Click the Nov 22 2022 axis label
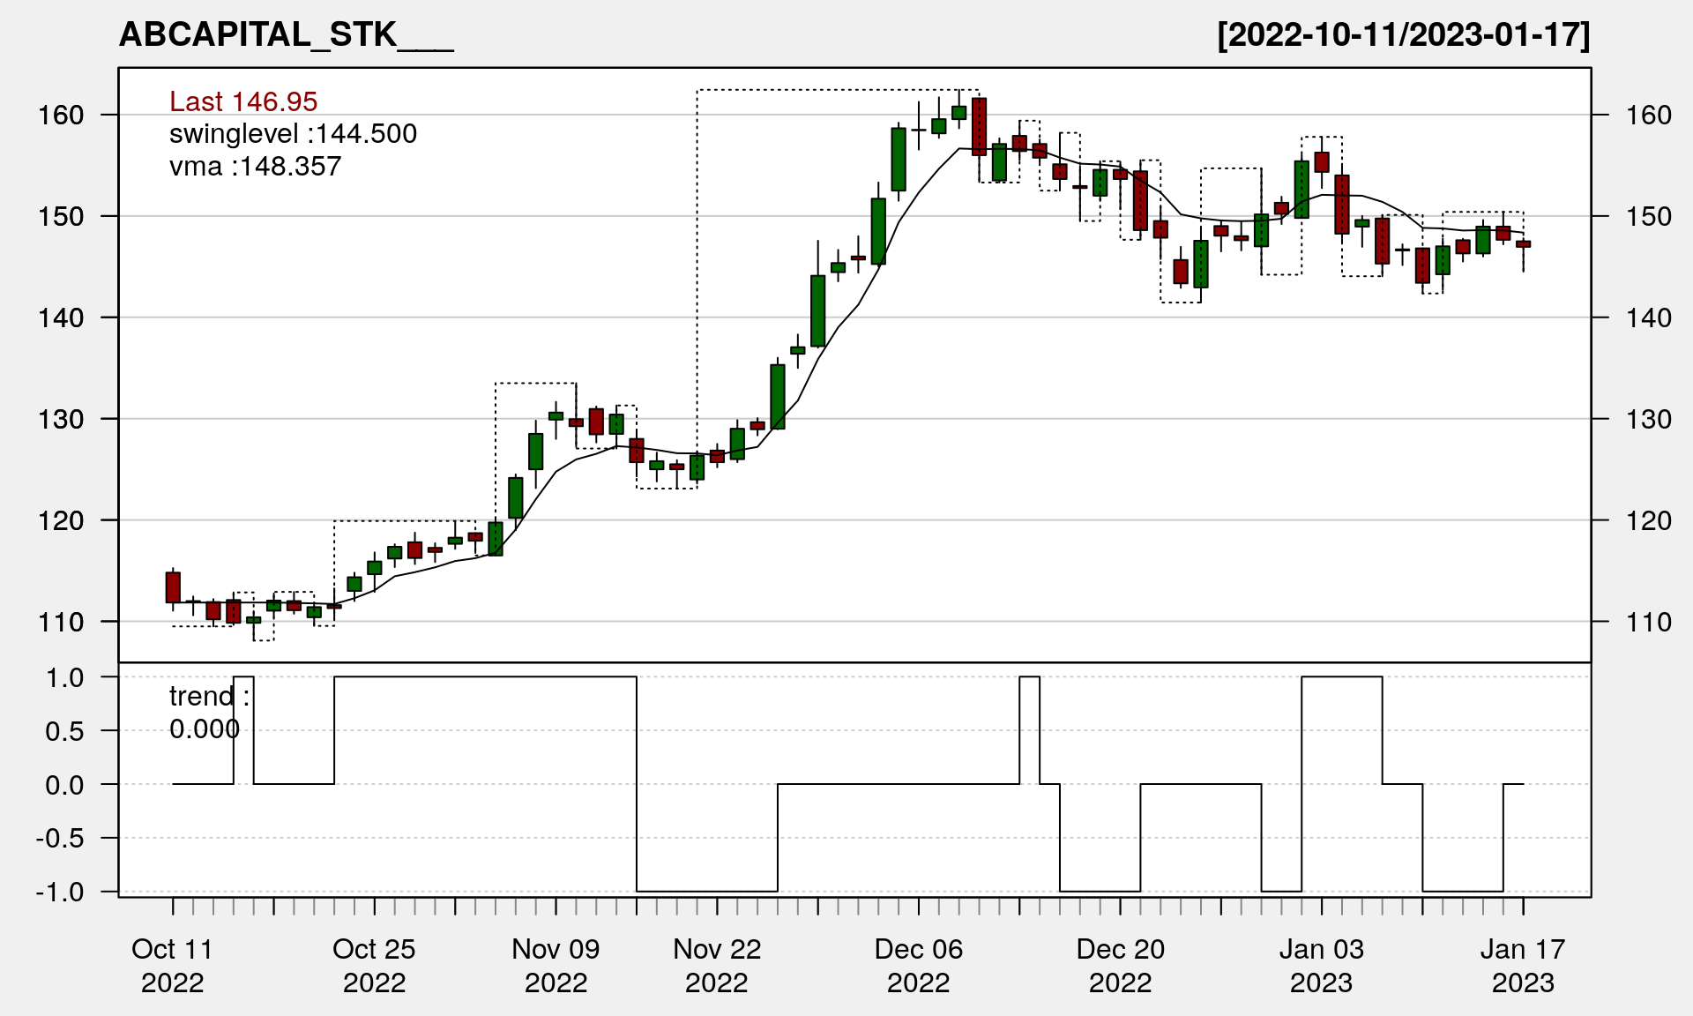The image size is (1693, 1016). 717,966
